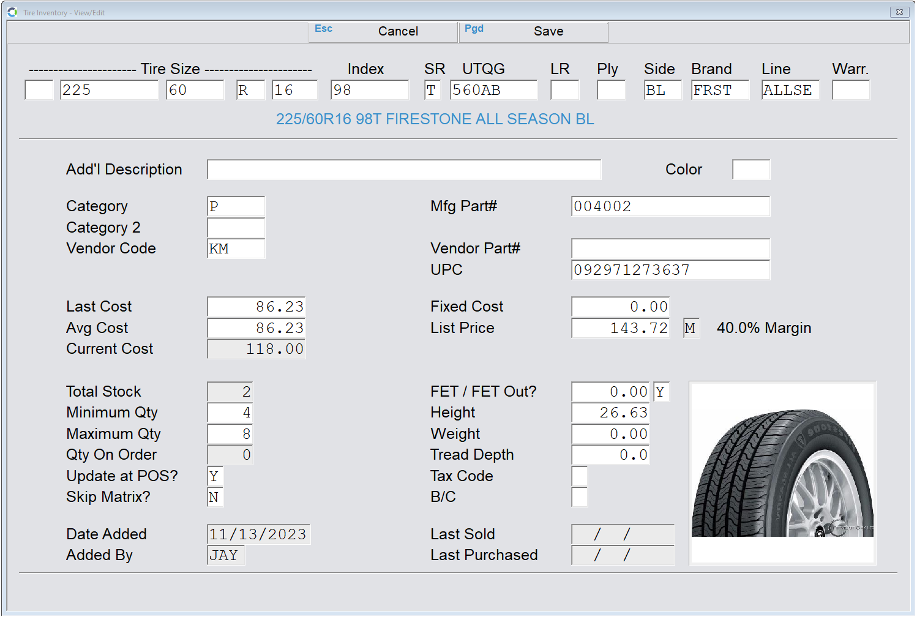Image resolution: width=917 pixels, height=617 pixels.
Task: Click the empty B/C field
Action: [580, 497]
